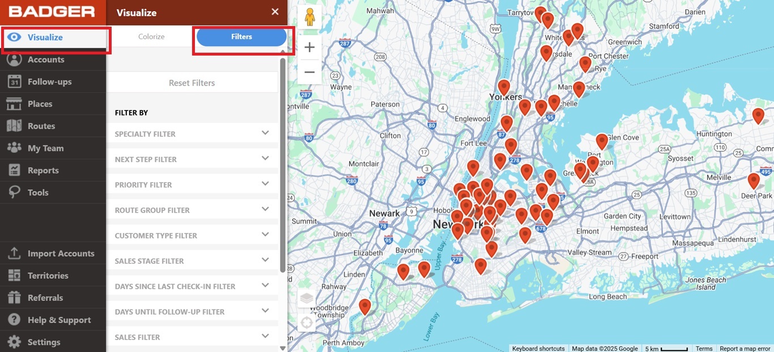The height and width of the screenshot is (352, 774).
Task: Zoom out on the map
Action: (309, 72)
